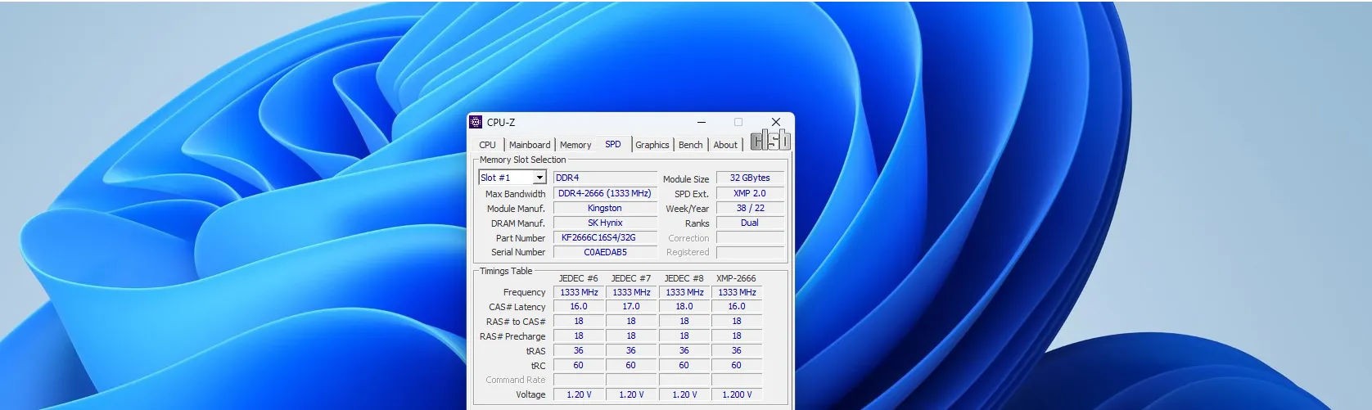Select the DDR4-2666 (1333 MHz) bandwidth value

605,193
